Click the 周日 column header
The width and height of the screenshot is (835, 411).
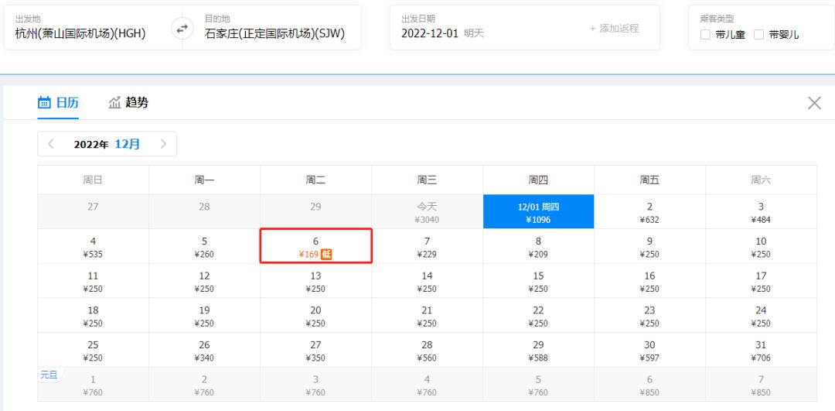[x=94, y=180]
